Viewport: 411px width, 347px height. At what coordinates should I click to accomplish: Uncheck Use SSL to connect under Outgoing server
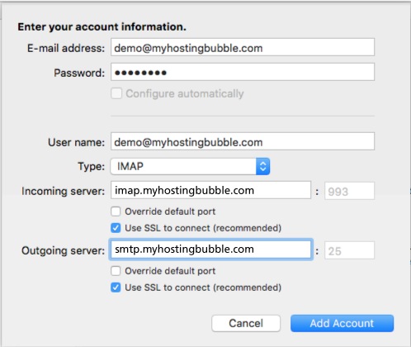(x=116, y=288)
